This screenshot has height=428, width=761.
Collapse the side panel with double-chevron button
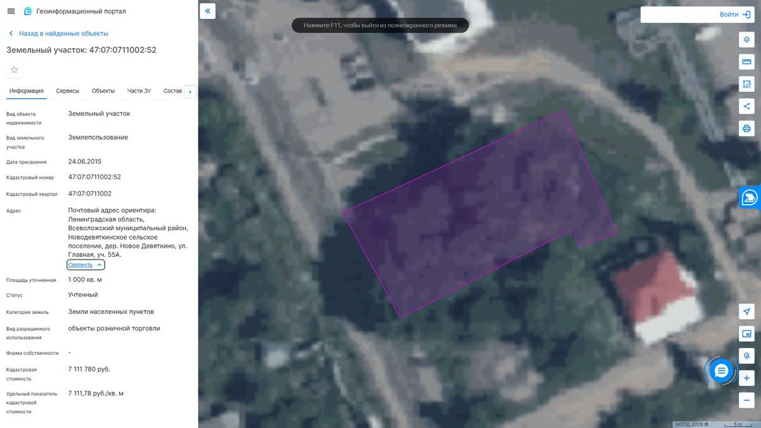point(208,11)
